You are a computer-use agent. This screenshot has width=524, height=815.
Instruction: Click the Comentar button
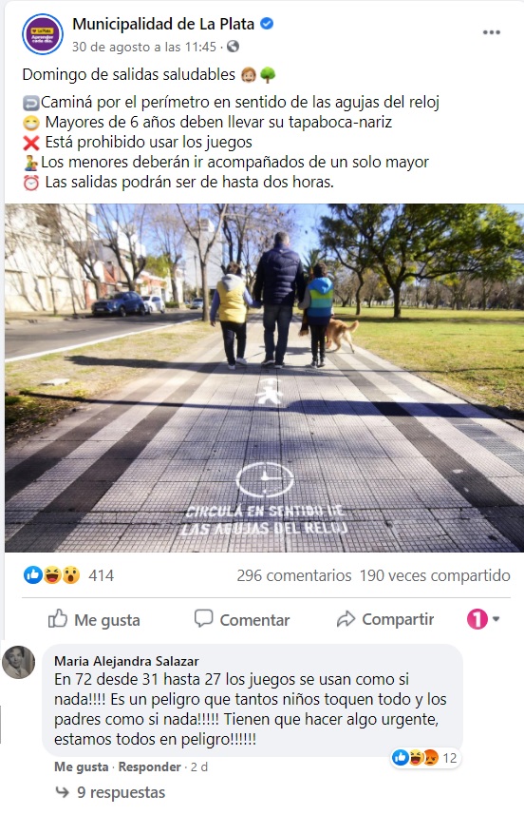(242, 619)
